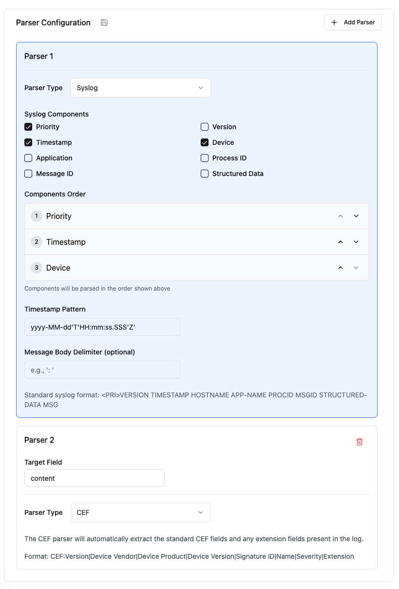Open the CEF parser type dropdown

[140, 512]
